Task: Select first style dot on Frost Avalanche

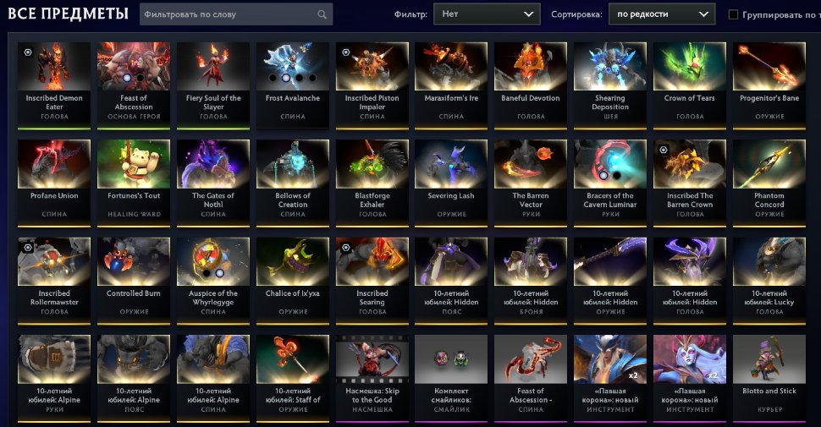Action: (x=273, y=78)
